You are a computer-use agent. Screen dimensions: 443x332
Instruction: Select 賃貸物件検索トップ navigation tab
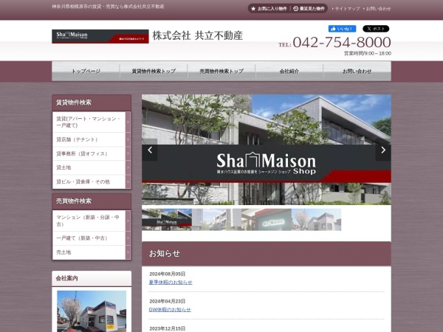pyautogui.click(x=154, y=71)
